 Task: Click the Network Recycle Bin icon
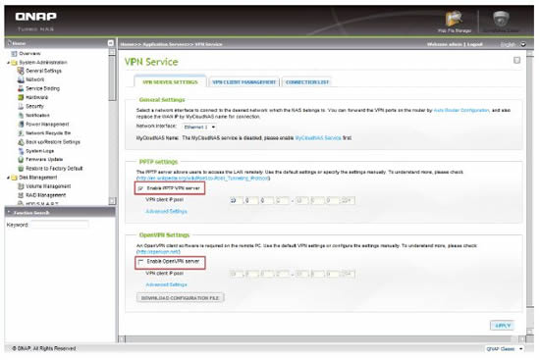[21, 133]
